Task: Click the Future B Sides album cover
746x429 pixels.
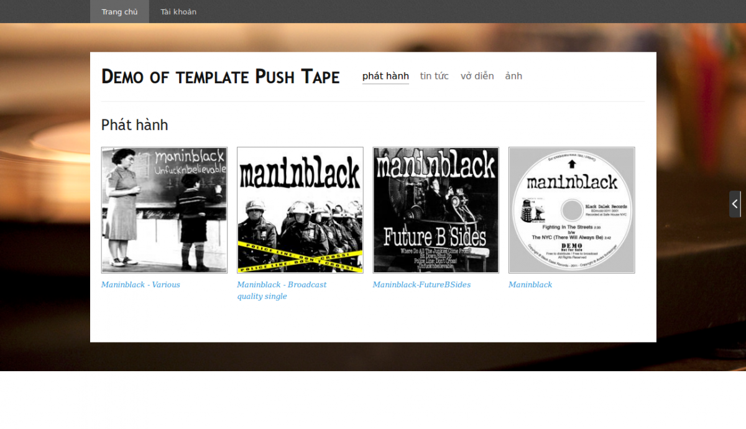Action: point(436,210)
